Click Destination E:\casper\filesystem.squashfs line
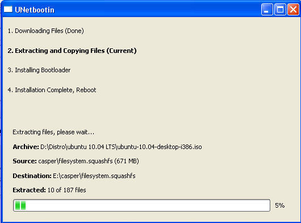The height and width of the screenshot is (223, 301). pyautogui.click(x=74, y=176)
